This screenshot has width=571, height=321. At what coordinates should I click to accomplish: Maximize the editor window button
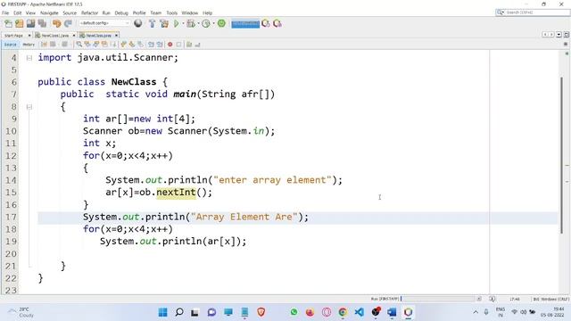click(567, 35)
